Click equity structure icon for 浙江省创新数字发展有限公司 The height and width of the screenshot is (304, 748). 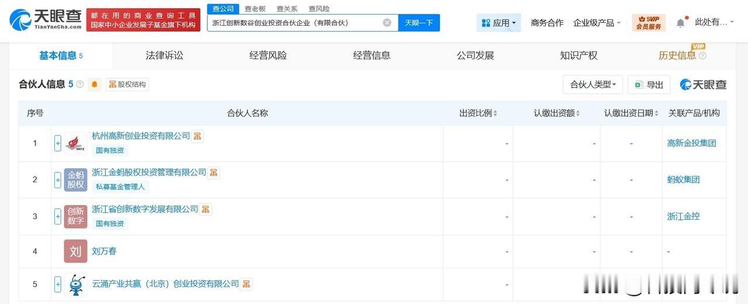(x=206, y=209)
